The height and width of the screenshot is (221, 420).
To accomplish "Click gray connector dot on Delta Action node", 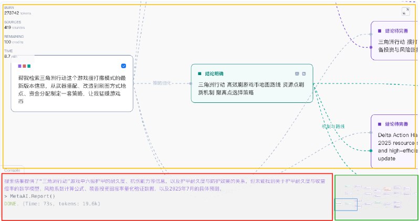I will [x=371, y=132].
